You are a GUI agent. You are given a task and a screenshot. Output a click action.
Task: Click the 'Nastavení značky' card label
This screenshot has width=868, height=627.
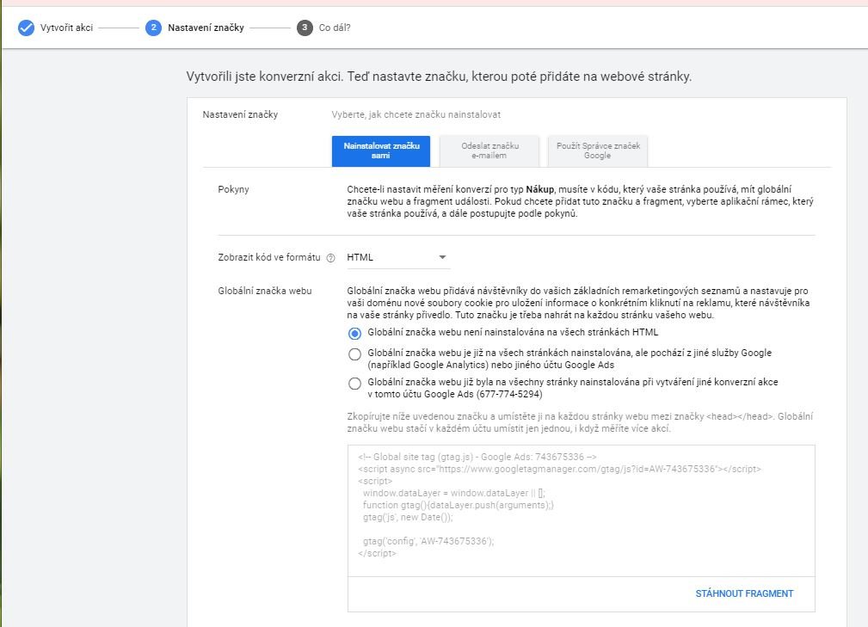(x=240, y=114)
